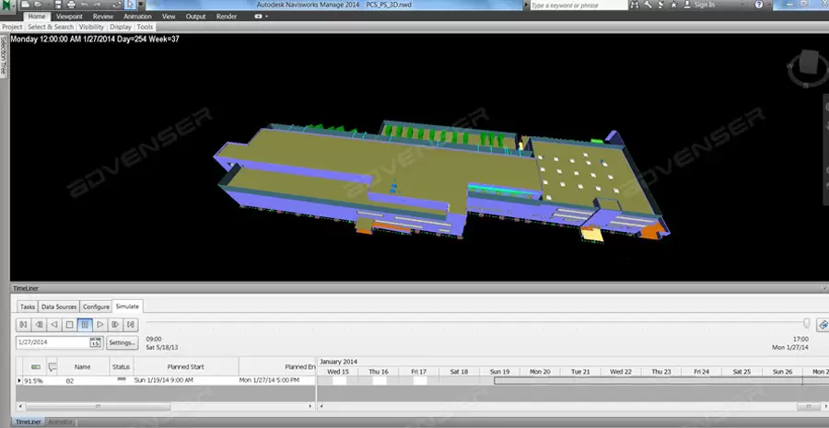The width and height of the screenshot is (829, 428).
Task: Toggle the ribbon minimize state button
Action: 259,17
